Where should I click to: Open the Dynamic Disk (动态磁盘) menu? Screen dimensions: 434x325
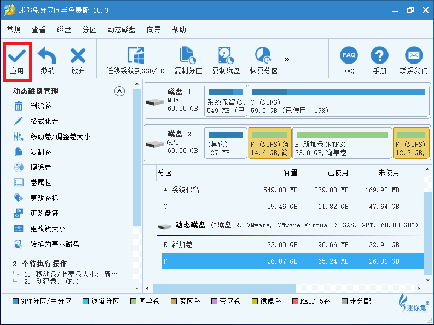121,30
